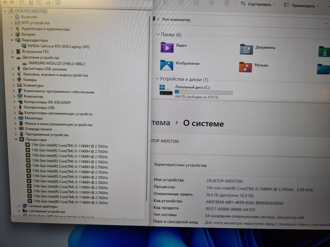This screenshot has height=247, width=330.
Task: Select the SAMSUNG MZALQ512HBLU disk icon
Action: tap(24, 63)
